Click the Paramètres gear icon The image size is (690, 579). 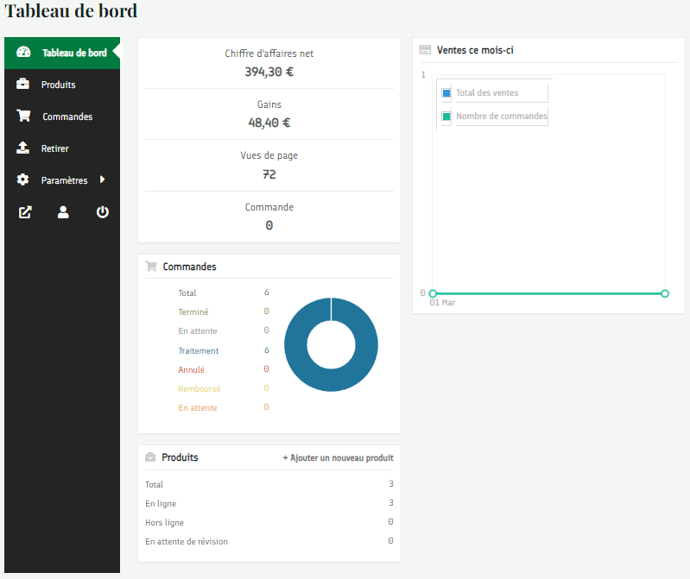23,180
